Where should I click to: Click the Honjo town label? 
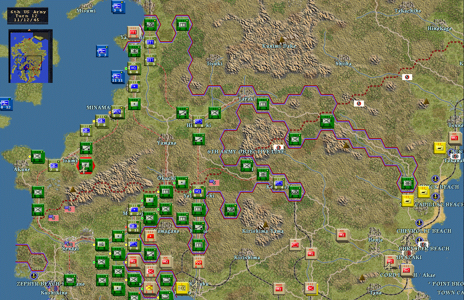(375, 240)
